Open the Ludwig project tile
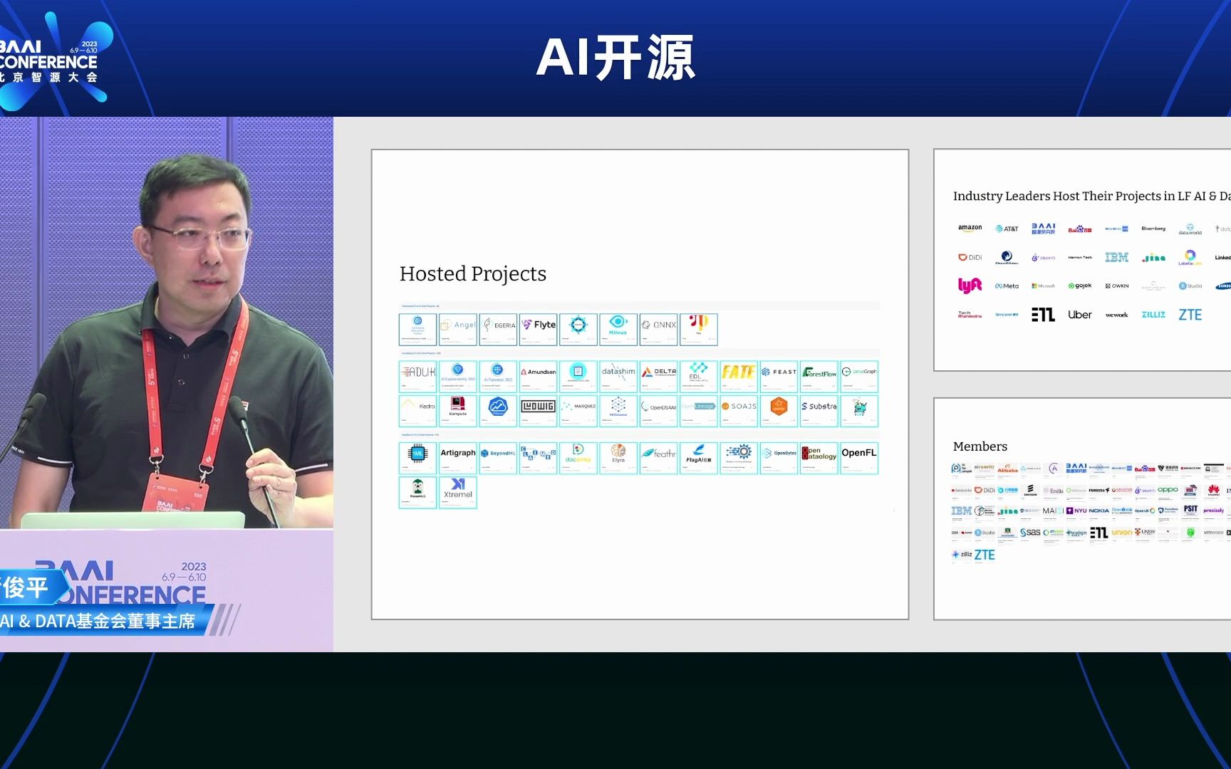The image size is (1231, 769). click(x=538, y=410)
